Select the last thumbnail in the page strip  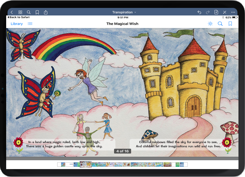pos(184,165)
